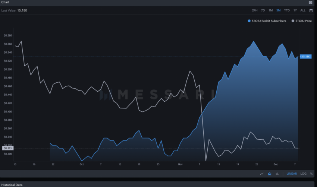The width and height of the screenshot is (317, 187).
Task: Select the 7D time range
Action: (x=263, y=10)
